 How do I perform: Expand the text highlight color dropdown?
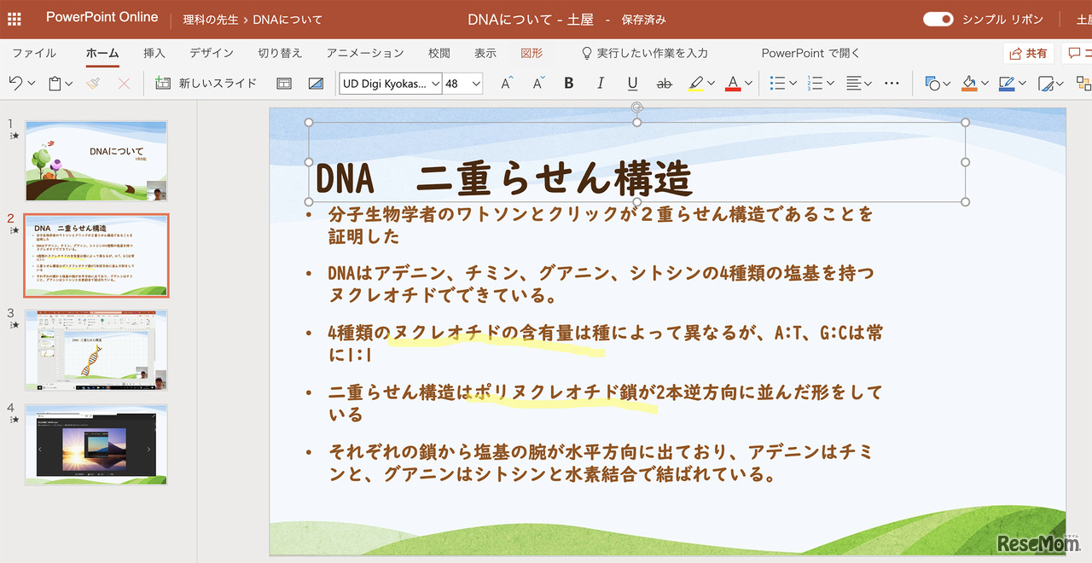[x=711, y=83]
